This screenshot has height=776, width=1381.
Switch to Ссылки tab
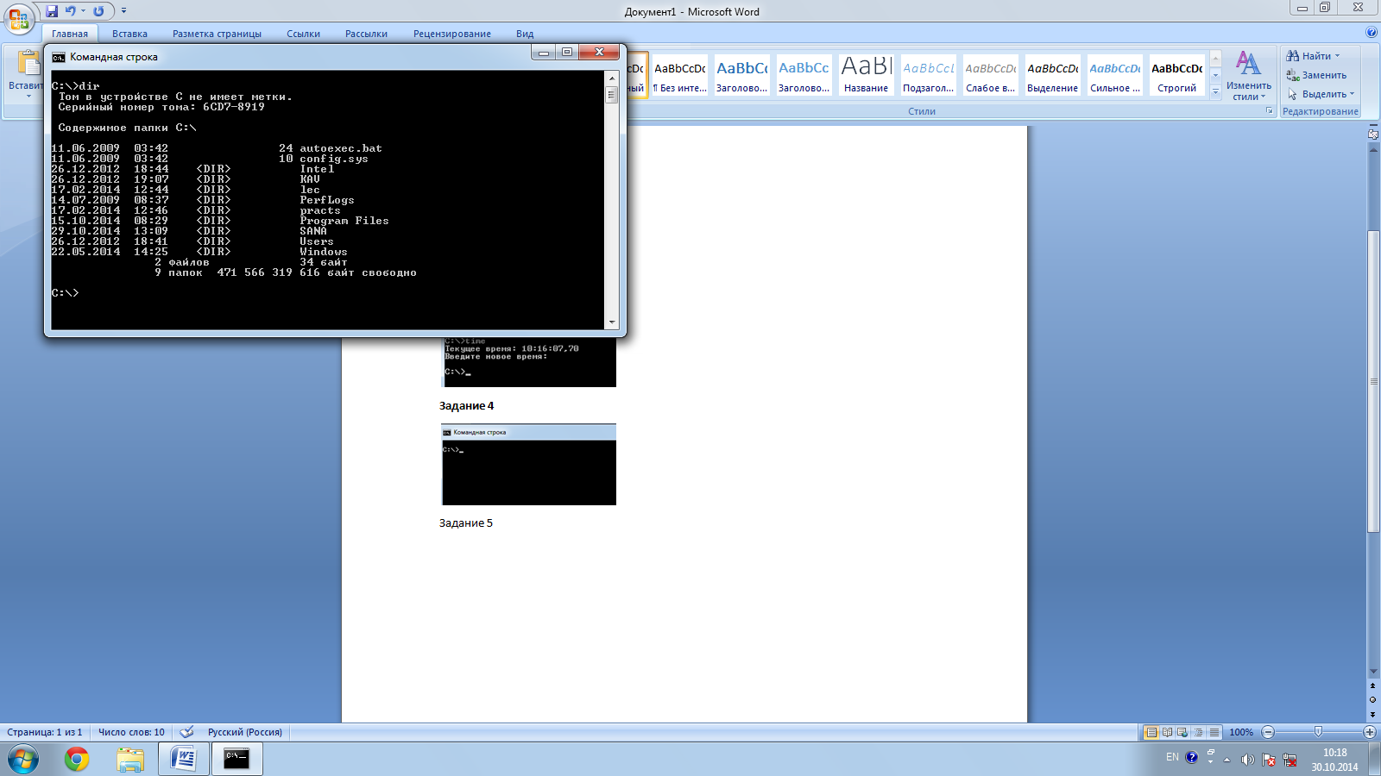coord(303,34)
